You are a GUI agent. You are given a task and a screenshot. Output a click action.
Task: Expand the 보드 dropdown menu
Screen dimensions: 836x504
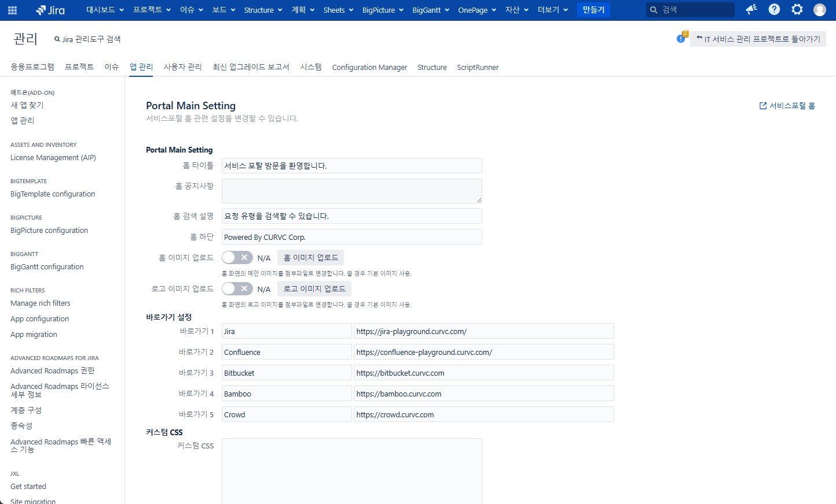[224, 10]
